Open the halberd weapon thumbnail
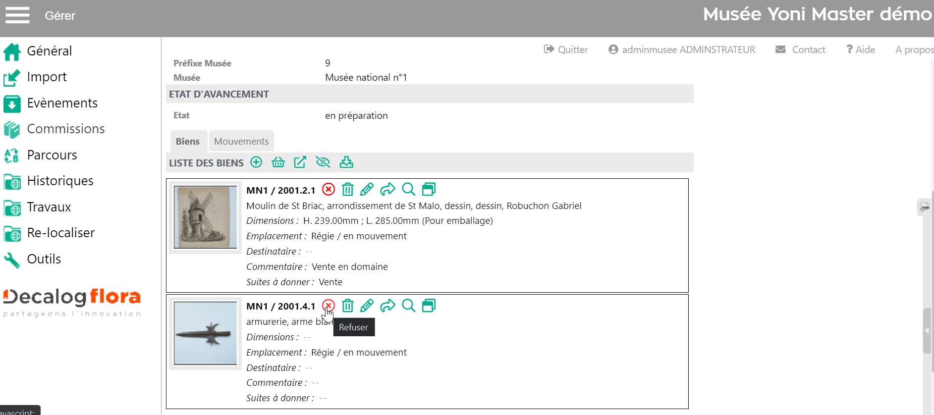Image resolution: width=934 pixels, height=415 pixels. point(206,333)
